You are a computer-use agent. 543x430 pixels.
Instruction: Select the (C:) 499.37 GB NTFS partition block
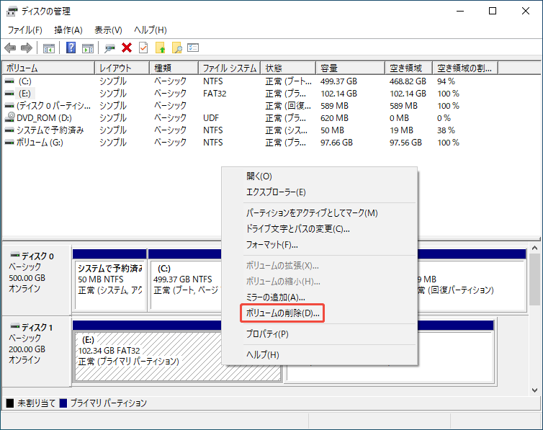pos(186,279)
